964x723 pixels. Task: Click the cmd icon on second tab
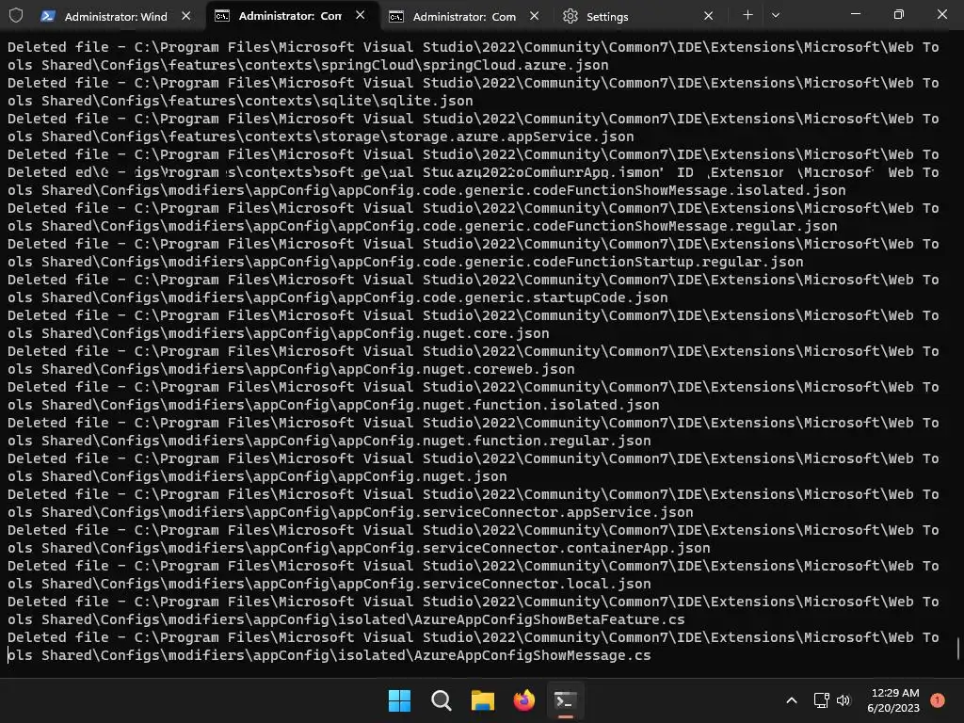click(x=221, y=16)
